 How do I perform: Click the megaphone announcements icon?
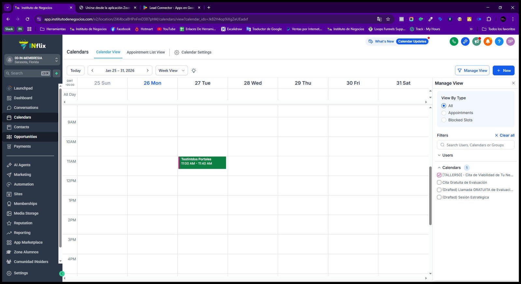477,41
